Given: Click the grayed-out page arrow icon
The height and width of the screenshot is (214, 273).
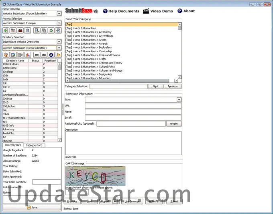Looking at the screenshot, I should 20,55.
